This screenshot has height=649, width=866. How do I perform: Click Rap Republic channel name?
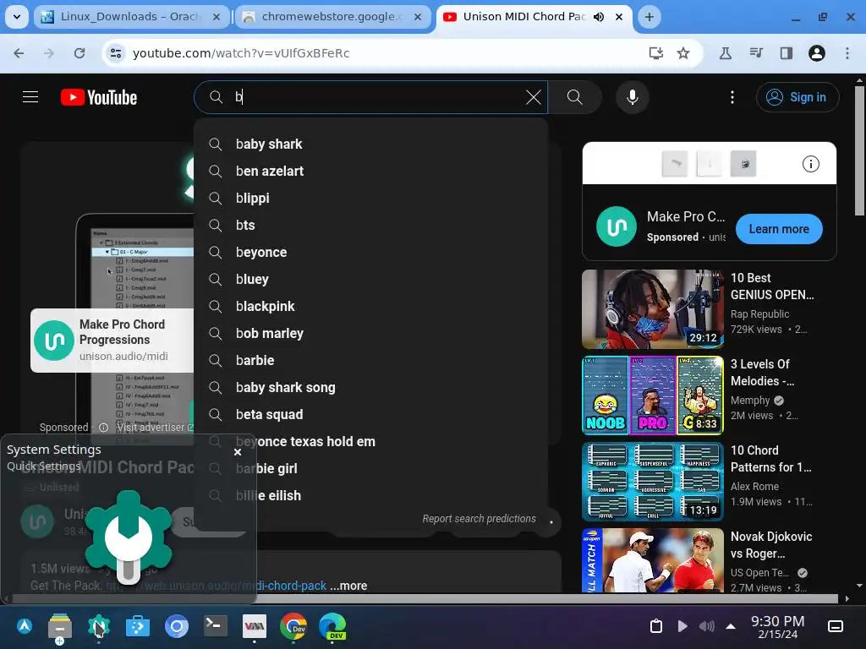[x=759, y=314]
